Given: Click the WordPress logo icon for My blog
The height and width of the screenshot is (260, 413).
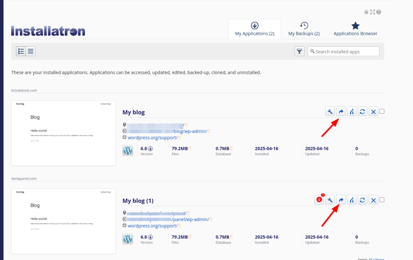Looking at the screenshot, I should (x=128, y=151).
